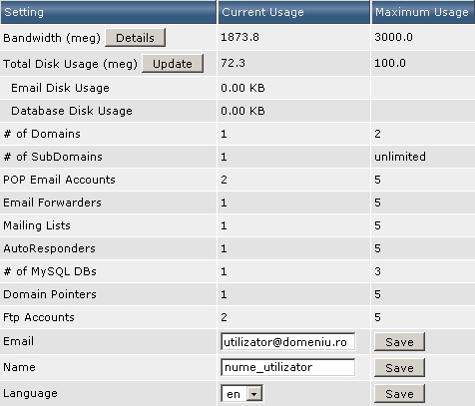Save the Name setting
The image size is (475, 406).
click(x=399, y=368)
